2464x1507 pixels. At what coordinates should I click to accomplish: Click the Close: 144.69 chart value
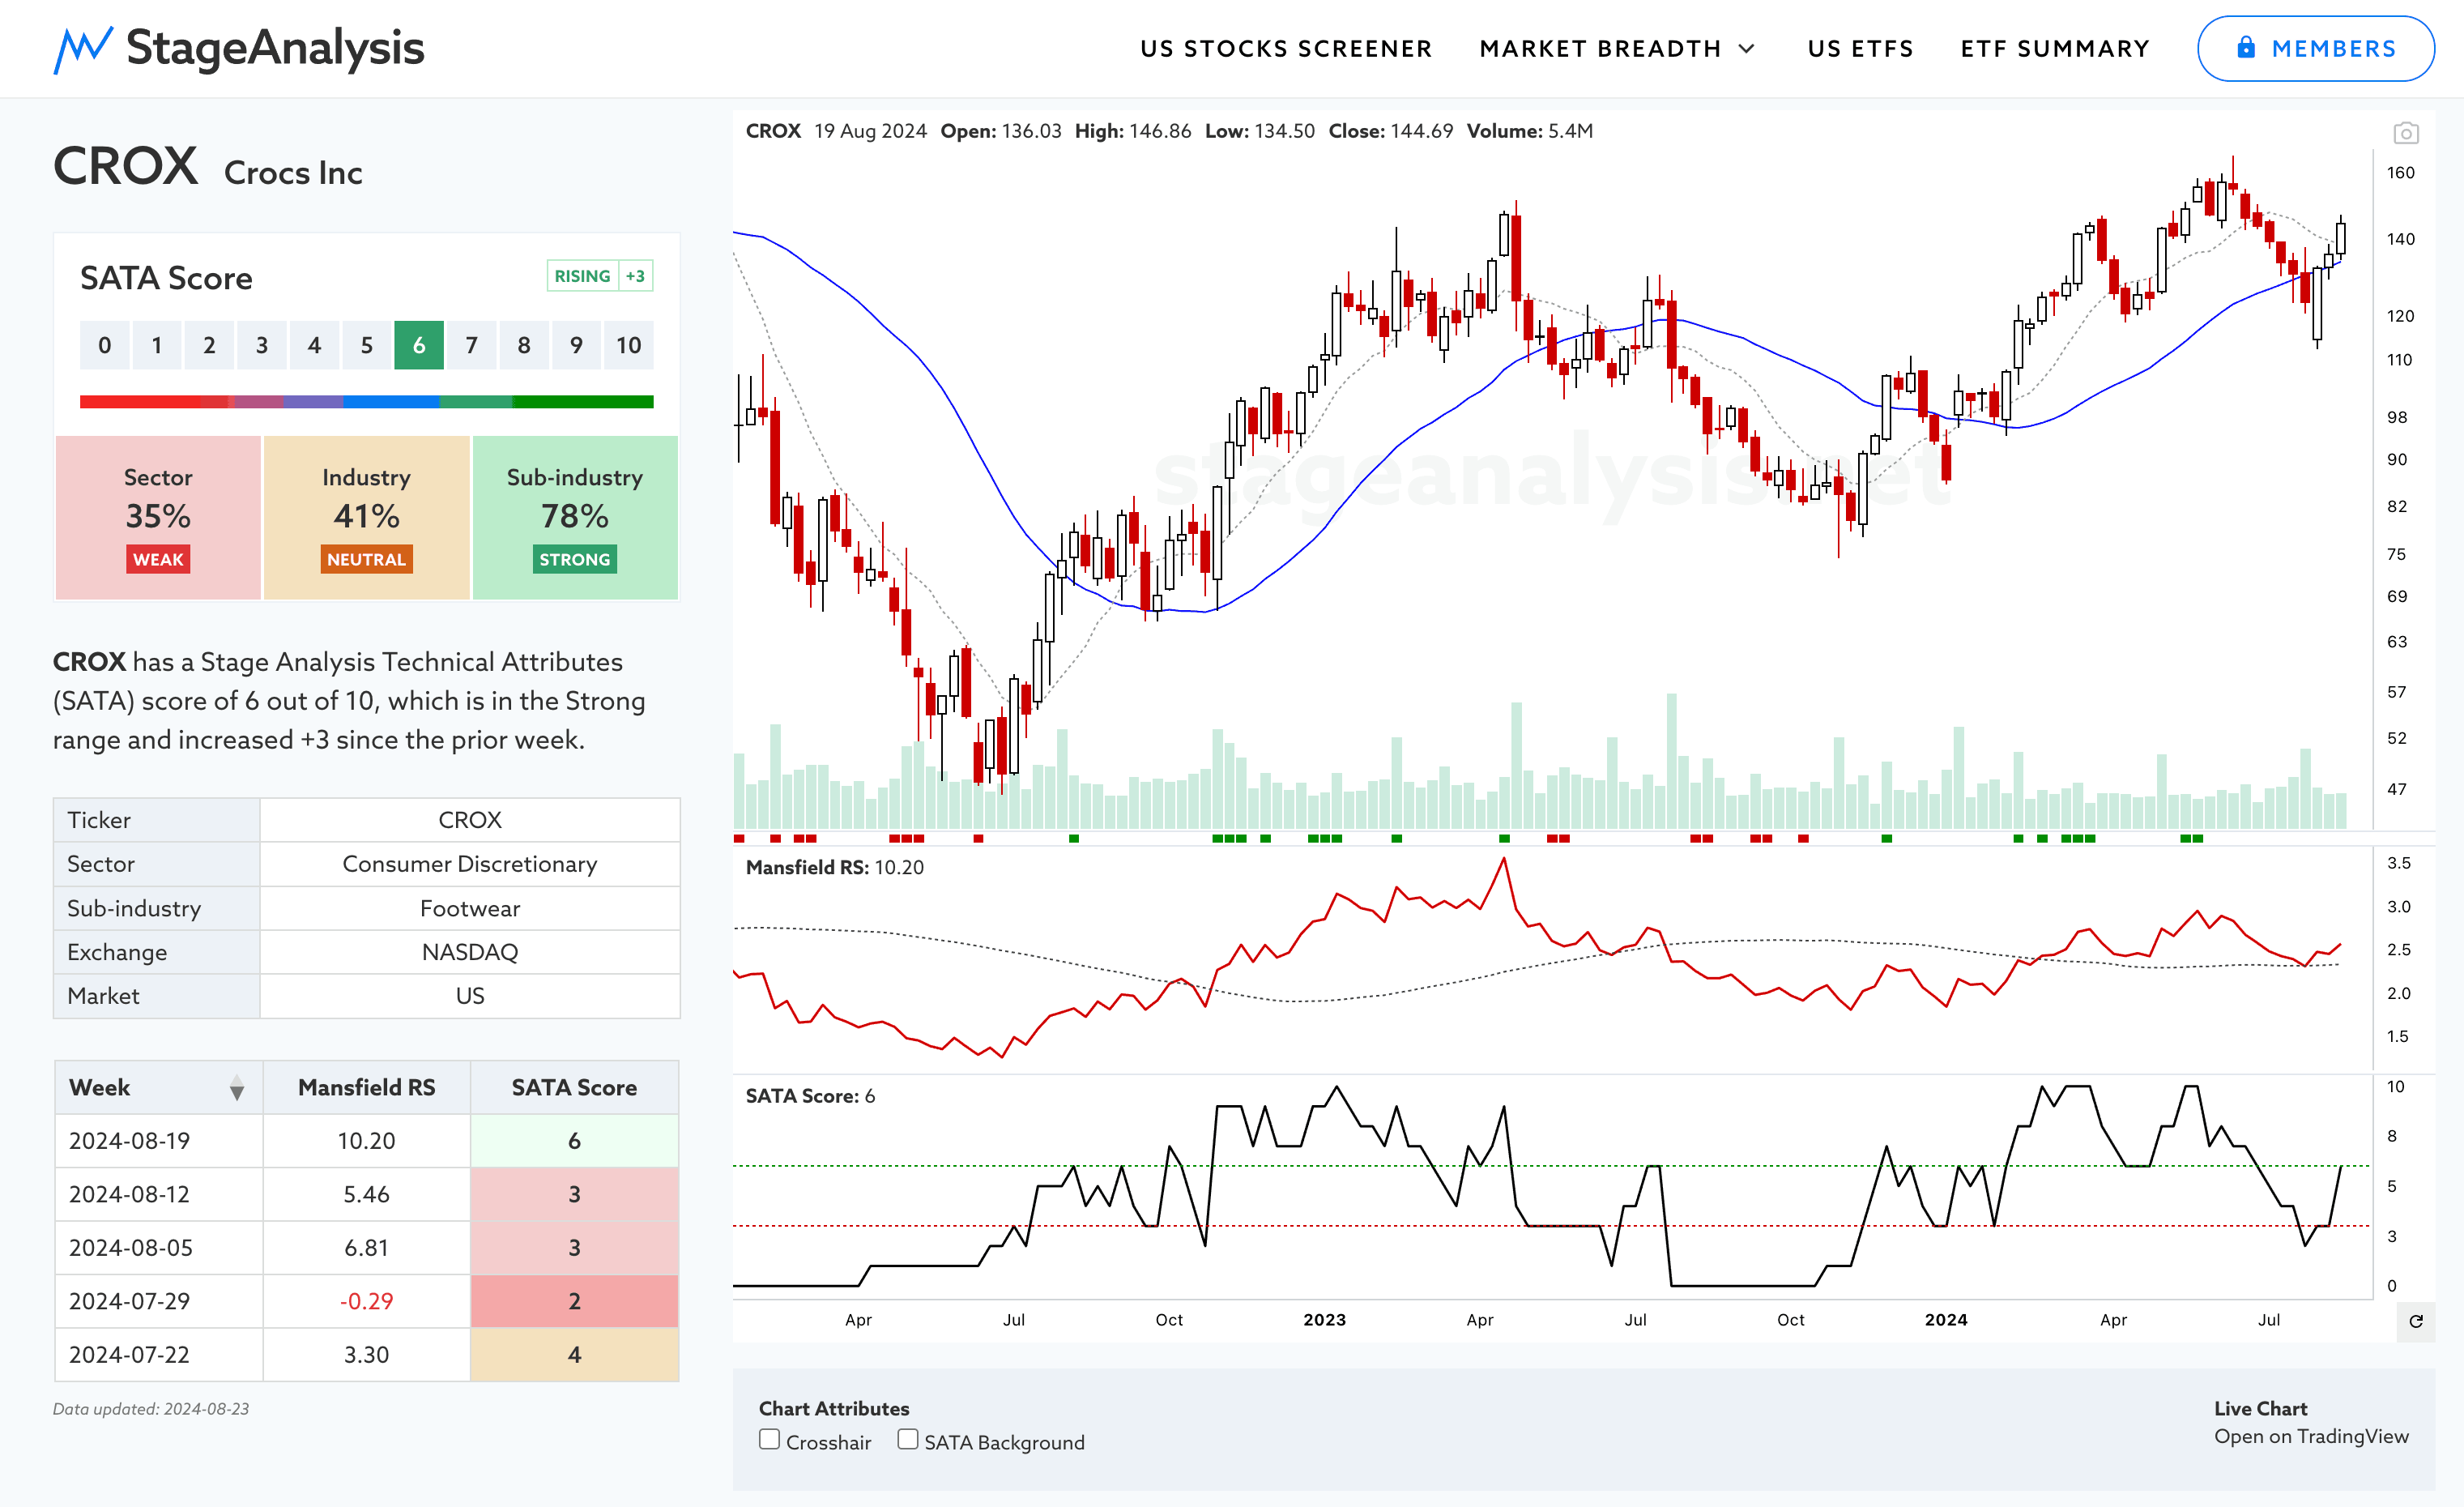click(x=1390, y=131)
